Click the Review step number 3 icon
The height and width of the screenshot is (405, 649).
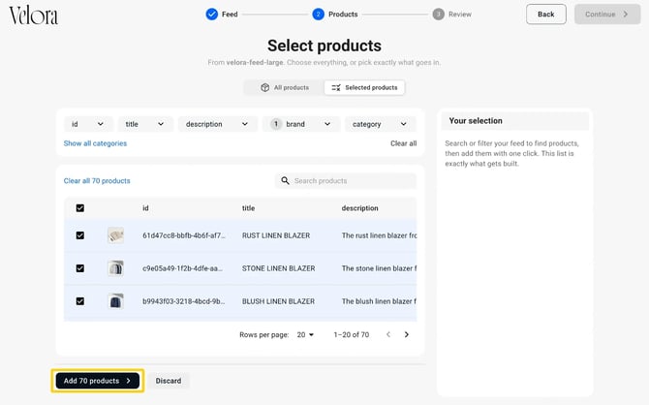[x=439, y=15]
